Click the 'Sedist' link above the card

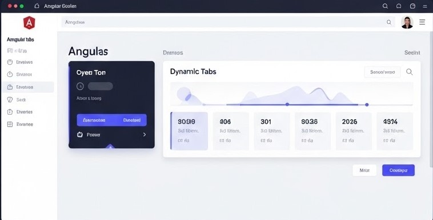pos(412,52)
